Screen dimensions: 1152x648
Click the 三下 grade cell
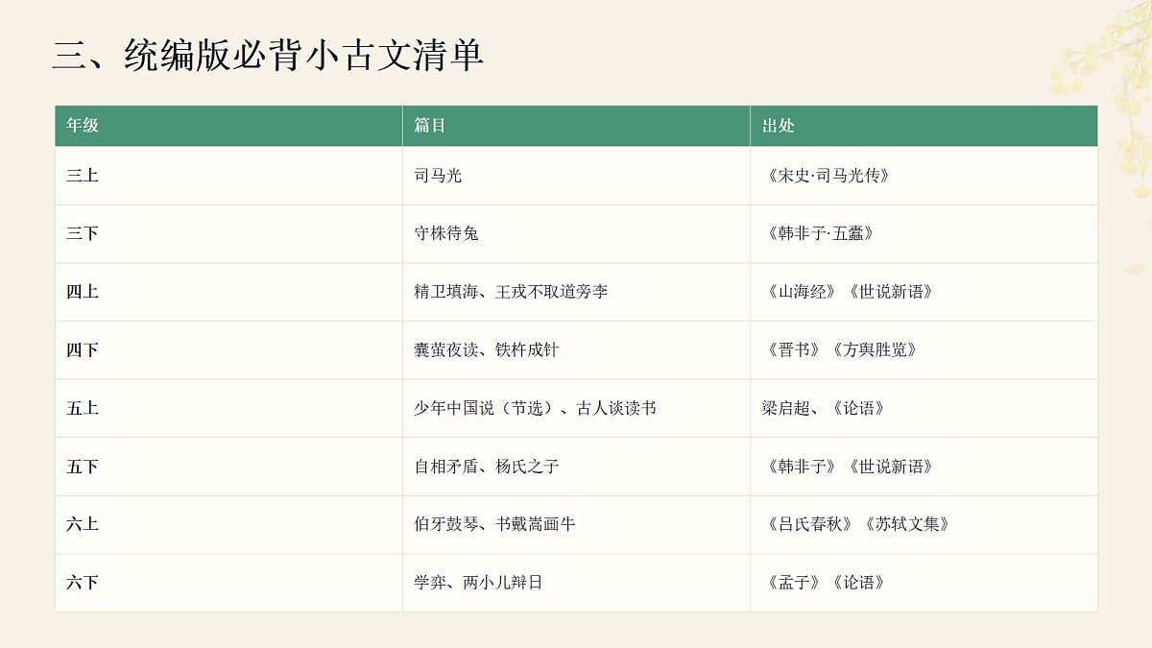click(228, 233)
